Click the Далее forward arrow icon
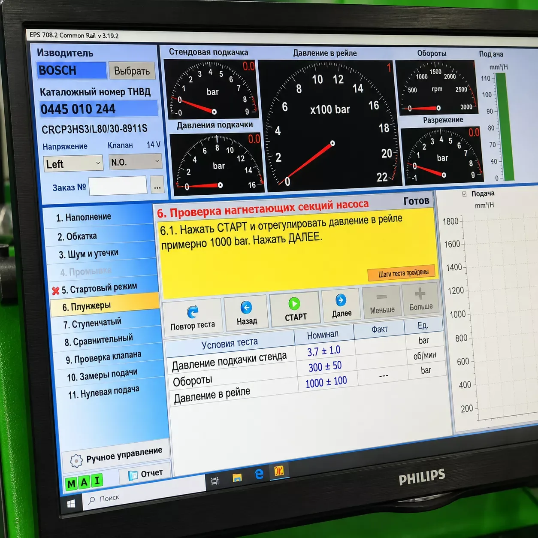The height and width of the screenshot is (538, 538). 341,300
